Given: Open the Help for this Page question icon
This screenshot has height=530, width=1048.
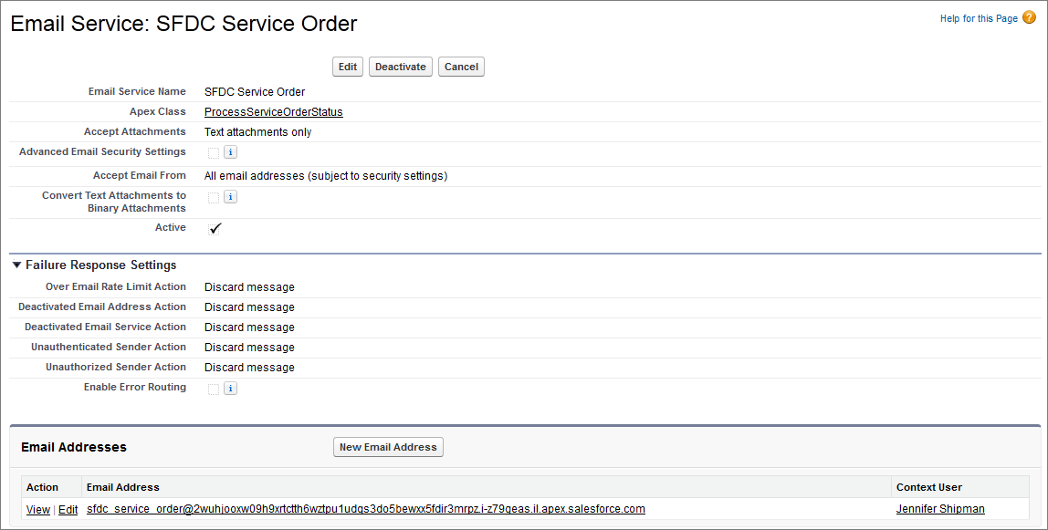Looking at the screenshot, I should pos(1030,18).
